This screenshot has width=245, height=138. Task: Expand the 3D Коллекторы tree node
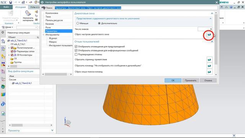tap(9, 55)
